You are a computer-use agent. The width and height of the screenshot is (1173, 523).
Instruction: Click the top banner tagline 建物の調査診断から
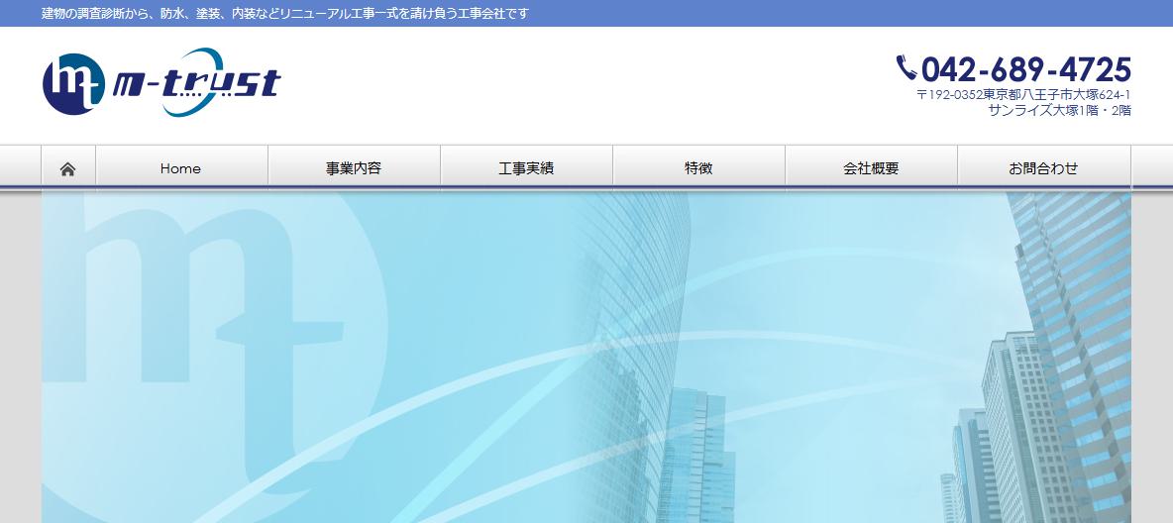point(285,14)
